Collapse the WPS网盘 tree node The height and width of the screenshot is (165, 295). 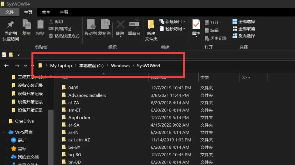[x=4, y=132]
